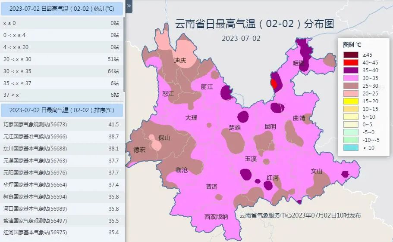Click the 西双版纳 label on the map
The image size is (393, 242).
[216, 217]
